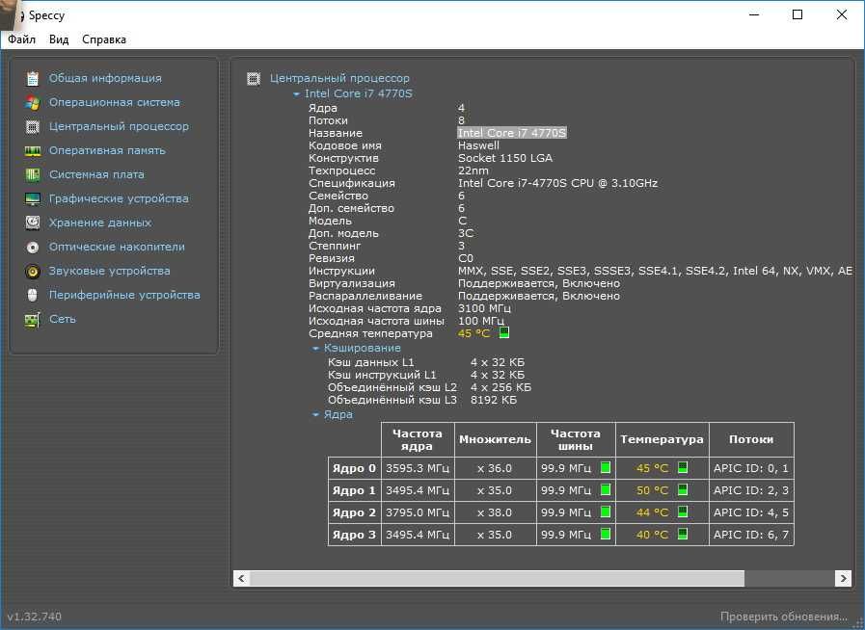Viewport: 865px width, 630px height.
Task: Click the Хранение данных hard drive icon
Action: point(33,223)
